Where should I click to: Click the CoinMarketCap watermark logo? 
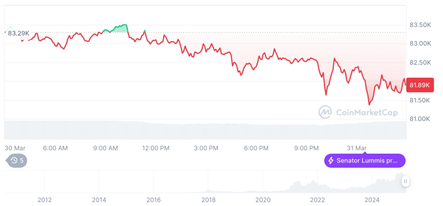pos(325,111)
